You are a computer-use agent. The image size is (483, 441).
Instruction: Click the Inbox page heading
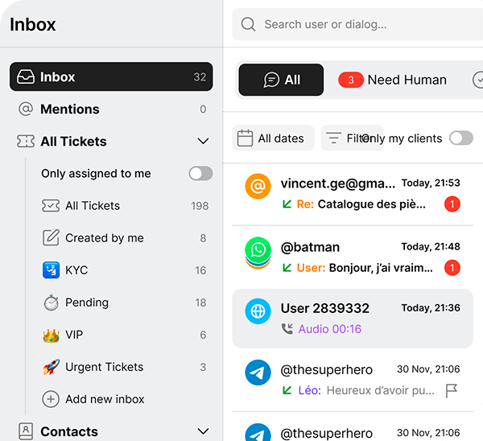[x=33, y=24]
